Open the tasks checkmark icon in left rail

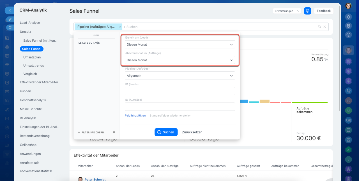pos(7,83)
